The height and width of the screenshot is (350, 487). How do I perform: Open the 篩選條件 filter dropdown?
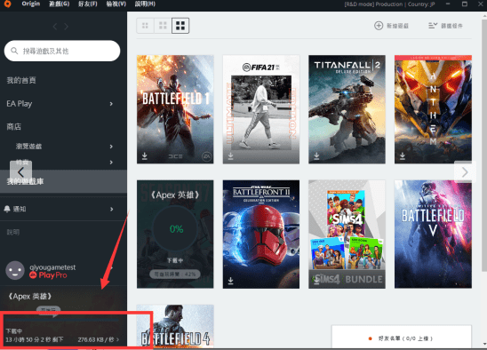[x=445, y=26]
